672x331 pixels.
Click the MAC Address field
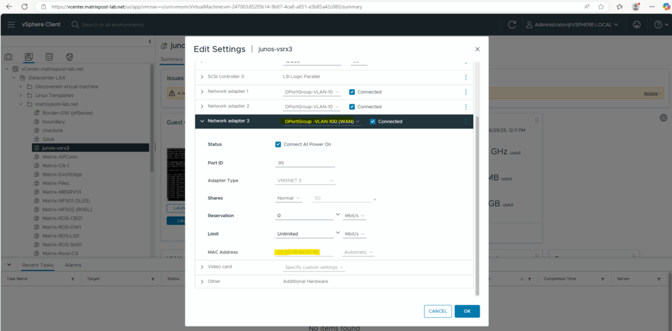(x=304, y=252)
